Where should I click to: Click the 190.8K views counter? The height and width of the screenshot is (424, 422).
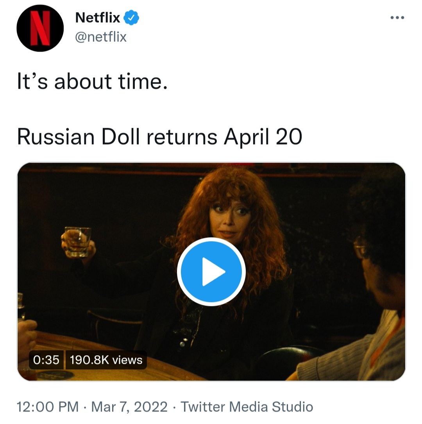(106, 360)
